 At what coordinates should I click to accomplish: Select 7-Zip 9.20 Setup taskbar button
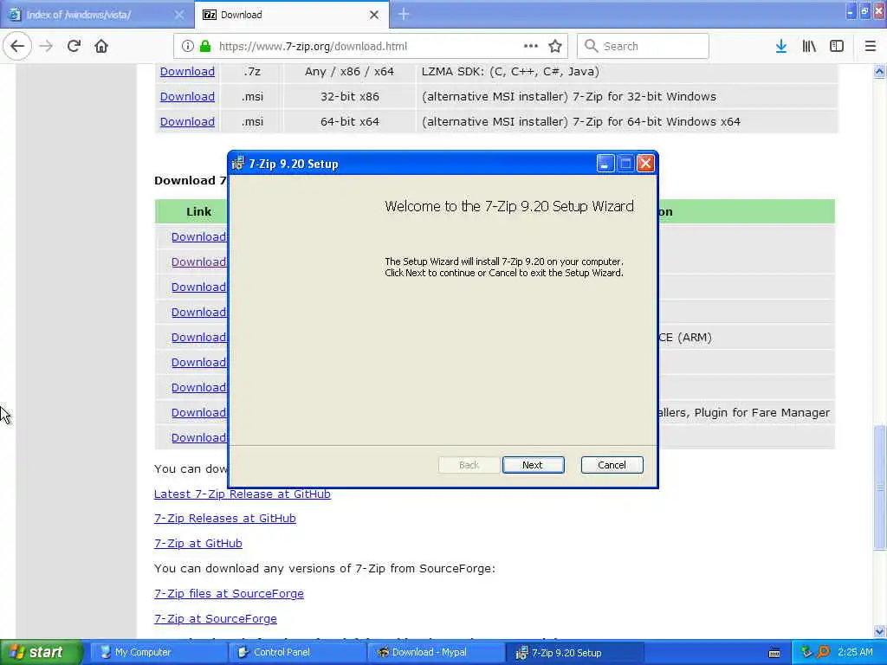(573, 653)
